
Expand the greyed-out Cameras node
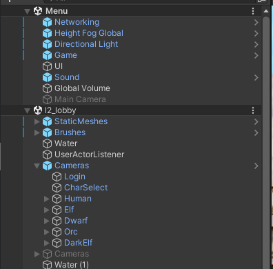pyautogui.click(x=37, y=254)
